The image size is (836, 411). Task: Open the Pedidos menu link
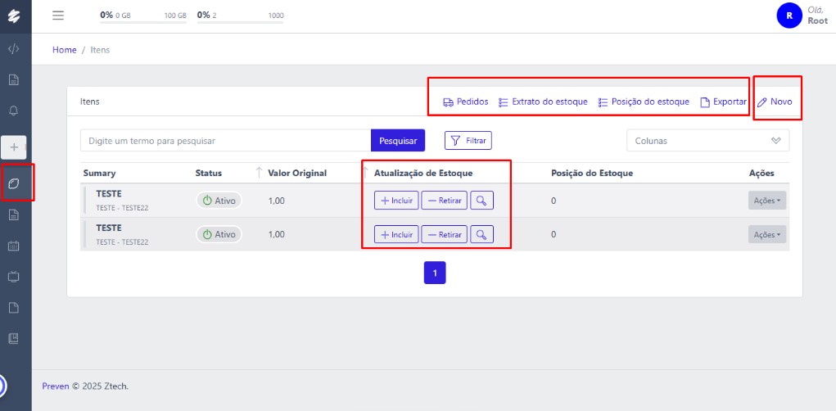(465, 102)
